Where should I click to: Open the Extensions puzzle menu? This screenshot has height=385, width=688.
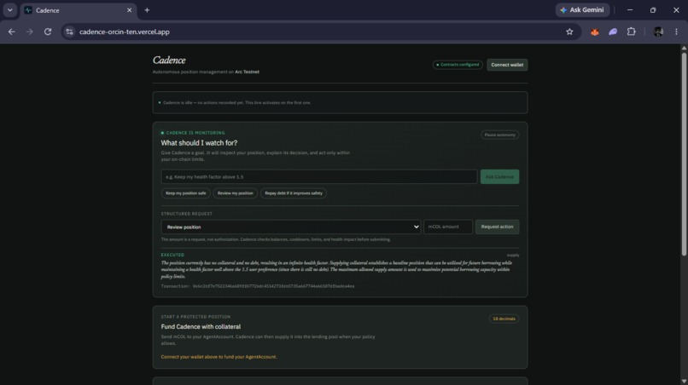tap(632, 32)
